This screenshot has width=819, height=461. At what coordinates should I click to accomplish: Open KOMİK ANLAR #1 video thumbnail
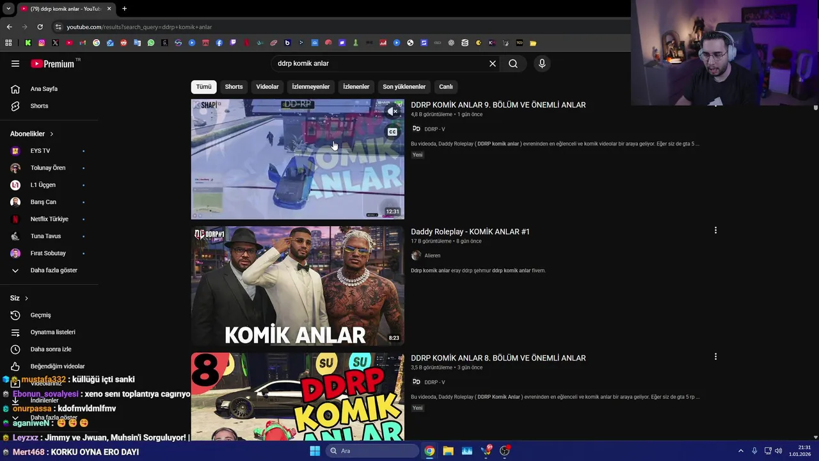point(298,286)
